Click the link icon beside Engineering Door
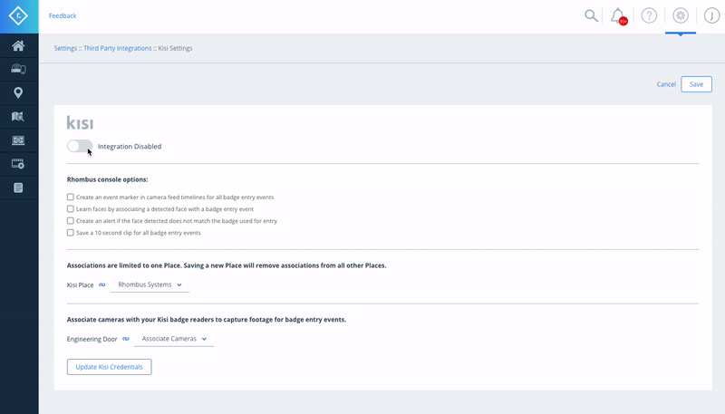Viewport: 725px width, 414px height. [x=126, y=339]
